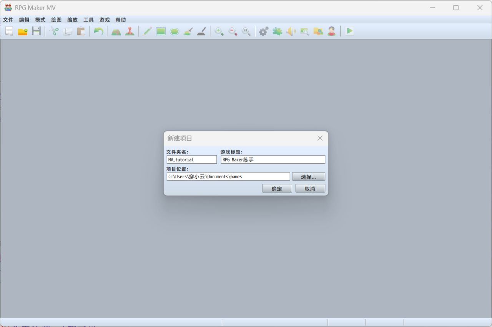Open the 缩放 menu

[73, 20]
